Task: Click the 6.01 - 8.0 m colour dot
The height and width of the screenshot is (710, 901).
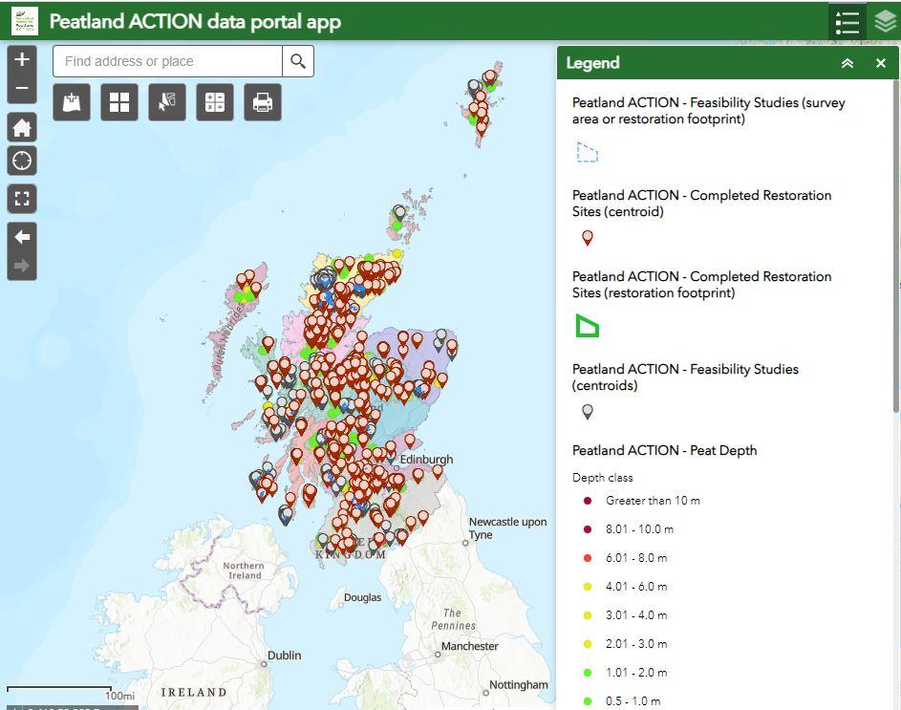Action: click(x=588, y=558)
